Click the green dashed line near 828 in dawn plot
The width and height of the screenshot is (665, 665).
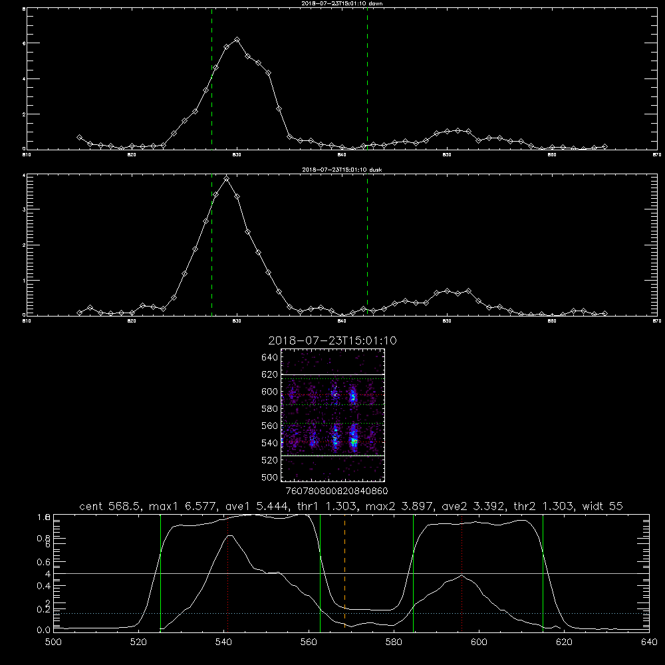211,78
